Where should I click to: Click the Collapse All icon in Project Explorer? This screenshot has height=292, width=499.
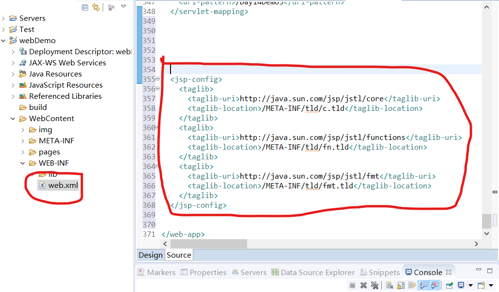tap(85, 7)
